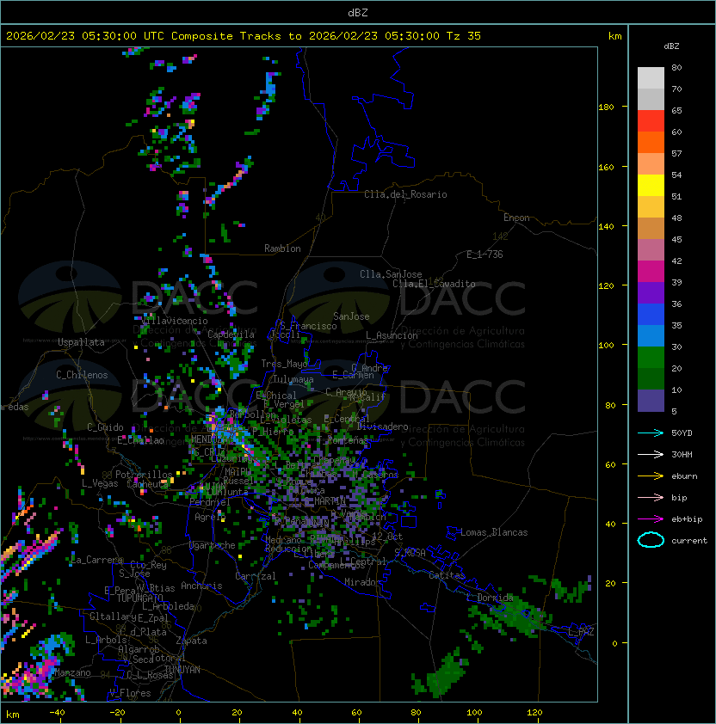
Task: Click the 'TUPUNGATO' map label
Action: click(139, 598)
